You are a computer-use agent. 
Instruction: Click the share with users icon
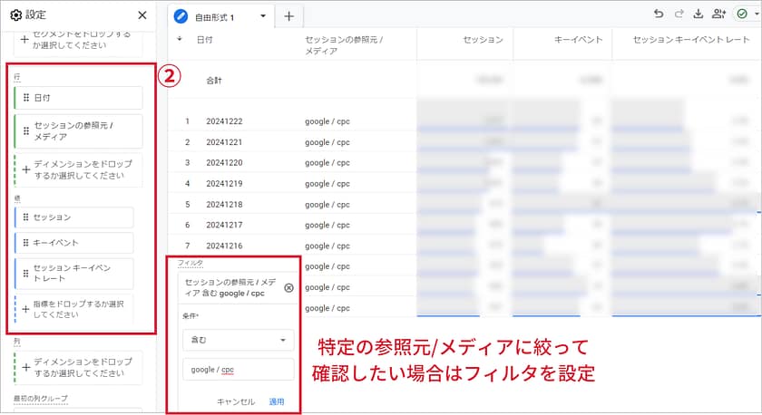[719, 14]
